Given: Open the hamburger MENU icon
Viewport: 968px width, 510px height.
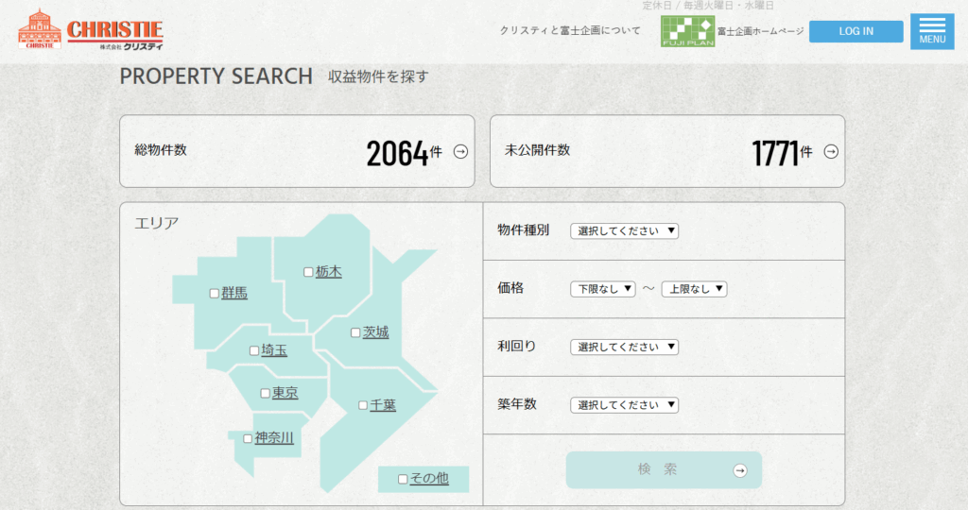Looking at the screenshot, I should click(x=931, y=31).
